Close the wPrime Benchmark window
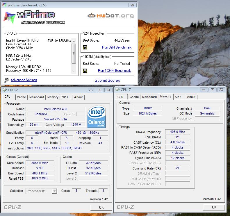 coord(132,5)
